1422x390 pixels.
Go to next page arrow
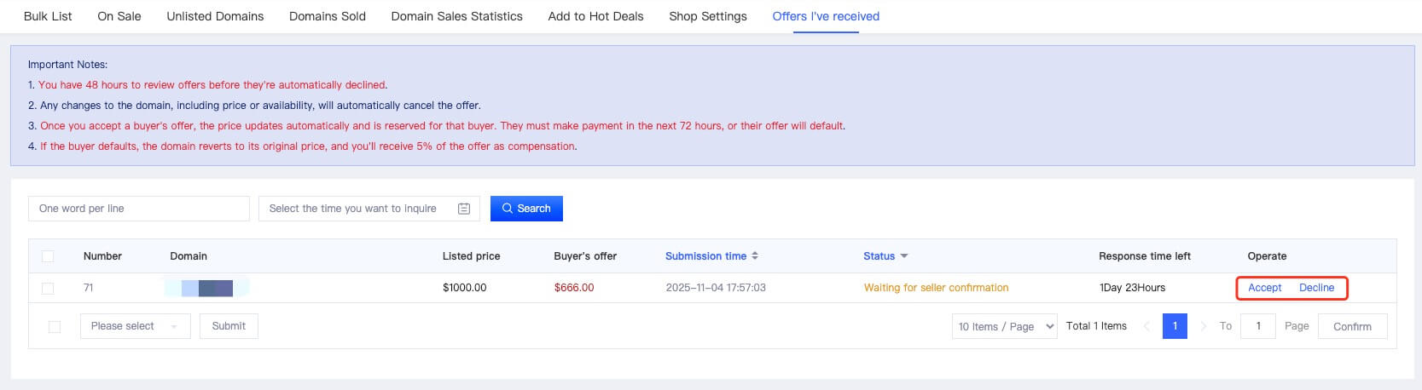[x=1203, y=326]
